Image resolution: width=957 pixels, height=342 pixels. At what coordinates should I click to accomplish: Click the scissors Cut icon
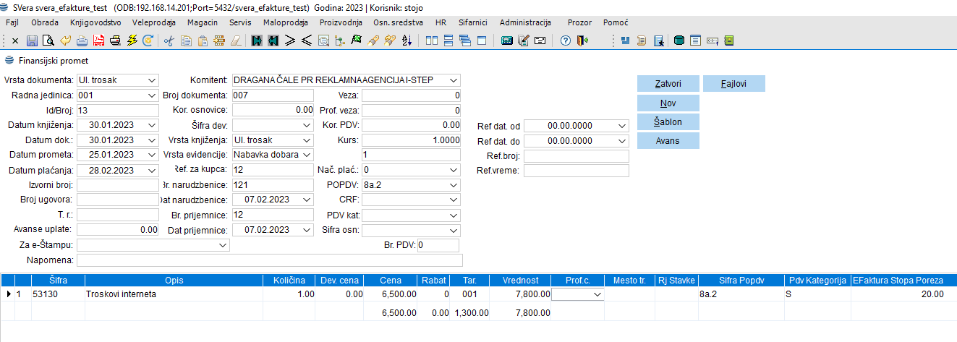click(169, 40)
